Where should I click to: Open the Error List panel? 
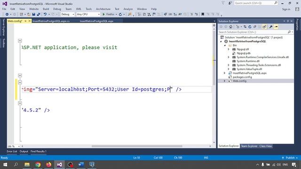pyautogui.click(x=12, y=152)
